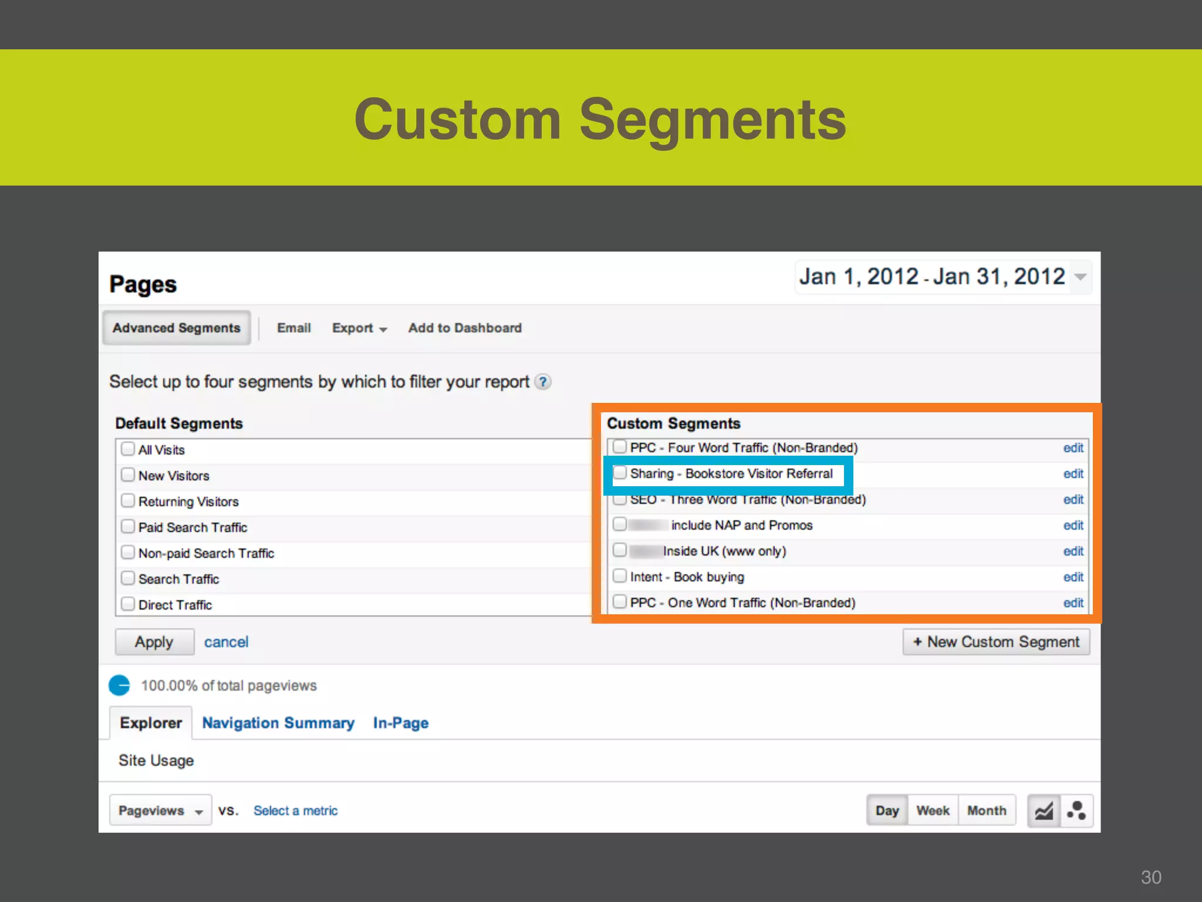Switch to line chart view icon
1202x902 pixels.
(x=1044, y=811)
